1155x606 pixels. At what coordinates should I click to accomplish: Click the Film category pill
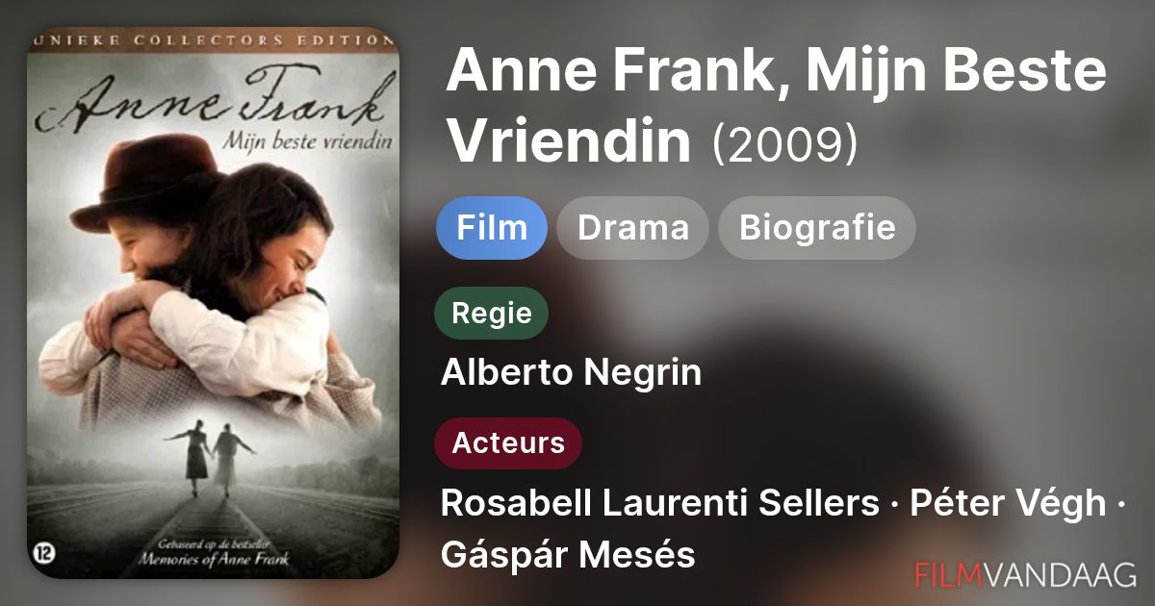pos(491,228)
